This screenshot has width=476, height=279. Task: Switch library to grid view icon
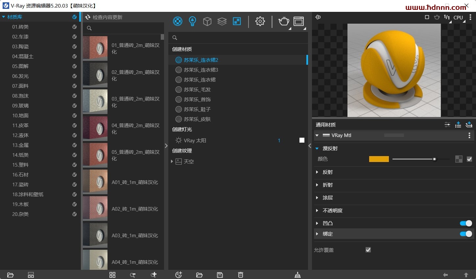click(112, 275)
